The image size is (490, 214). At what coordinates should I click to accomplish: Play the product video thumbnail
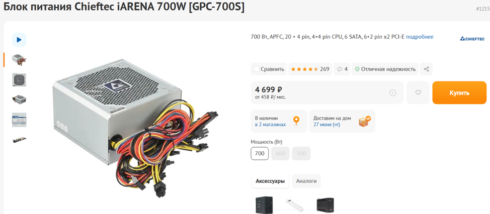pos(19,40)
